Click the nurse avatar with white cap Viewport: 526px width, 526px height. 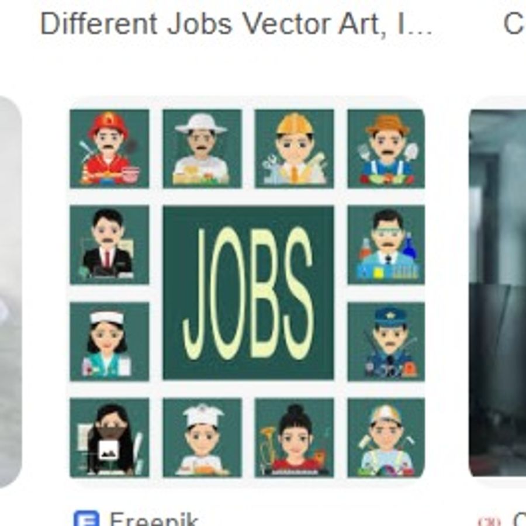[109, 341]
